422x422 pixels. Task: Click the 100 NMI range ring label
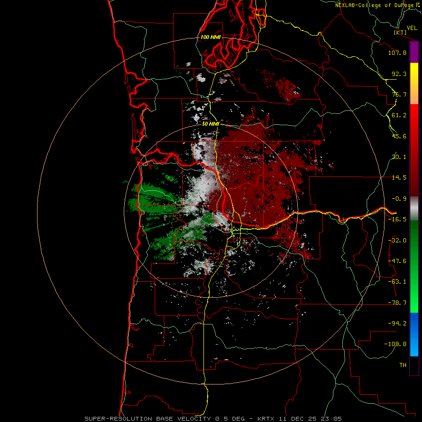pyautogui.click(x=211, y=37)
